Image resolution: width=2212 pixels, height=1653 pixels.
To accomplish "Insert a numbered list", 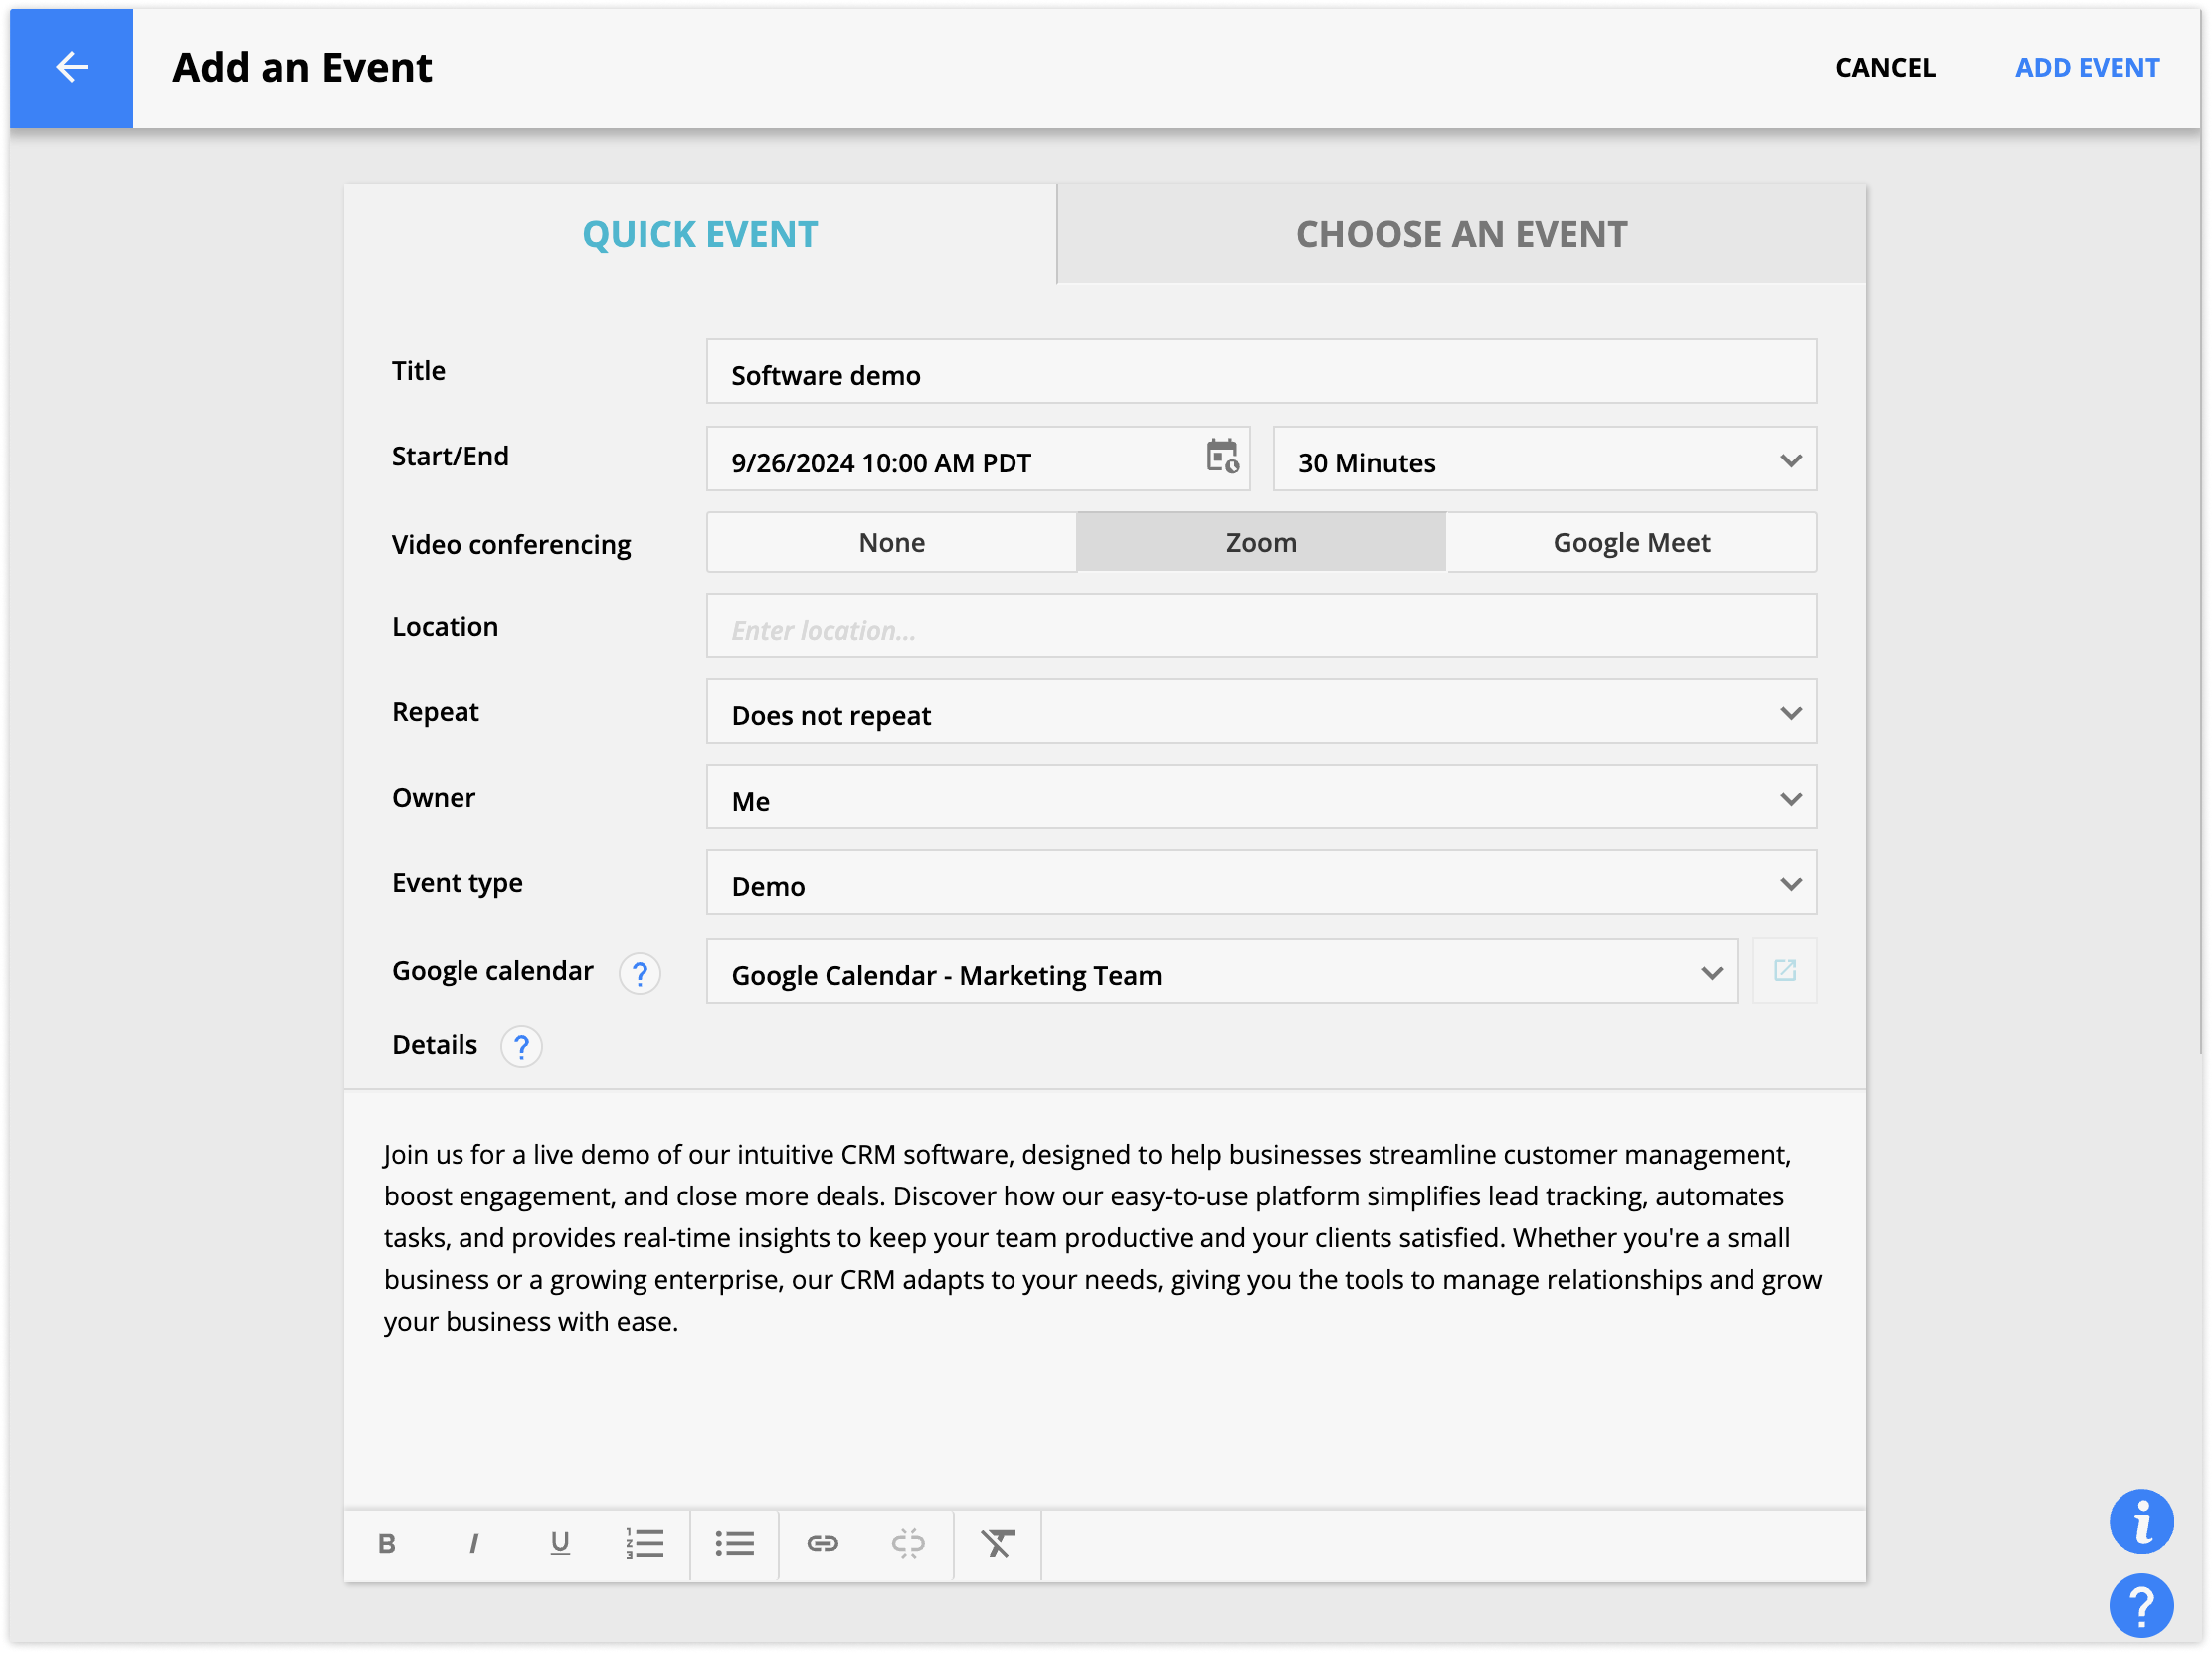I will [x=645, y=1544].
